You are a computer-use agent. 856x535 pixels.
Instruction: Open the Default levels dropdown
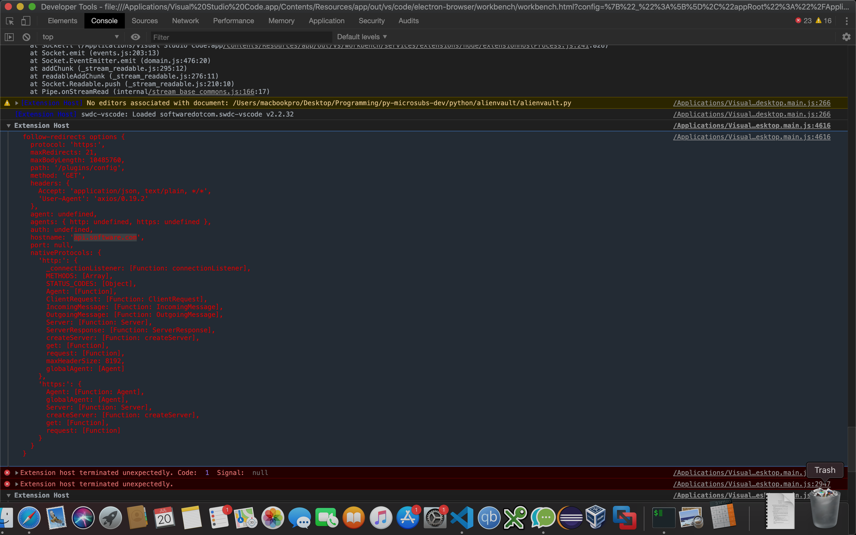pyautogui.click(x=361, y=37)
